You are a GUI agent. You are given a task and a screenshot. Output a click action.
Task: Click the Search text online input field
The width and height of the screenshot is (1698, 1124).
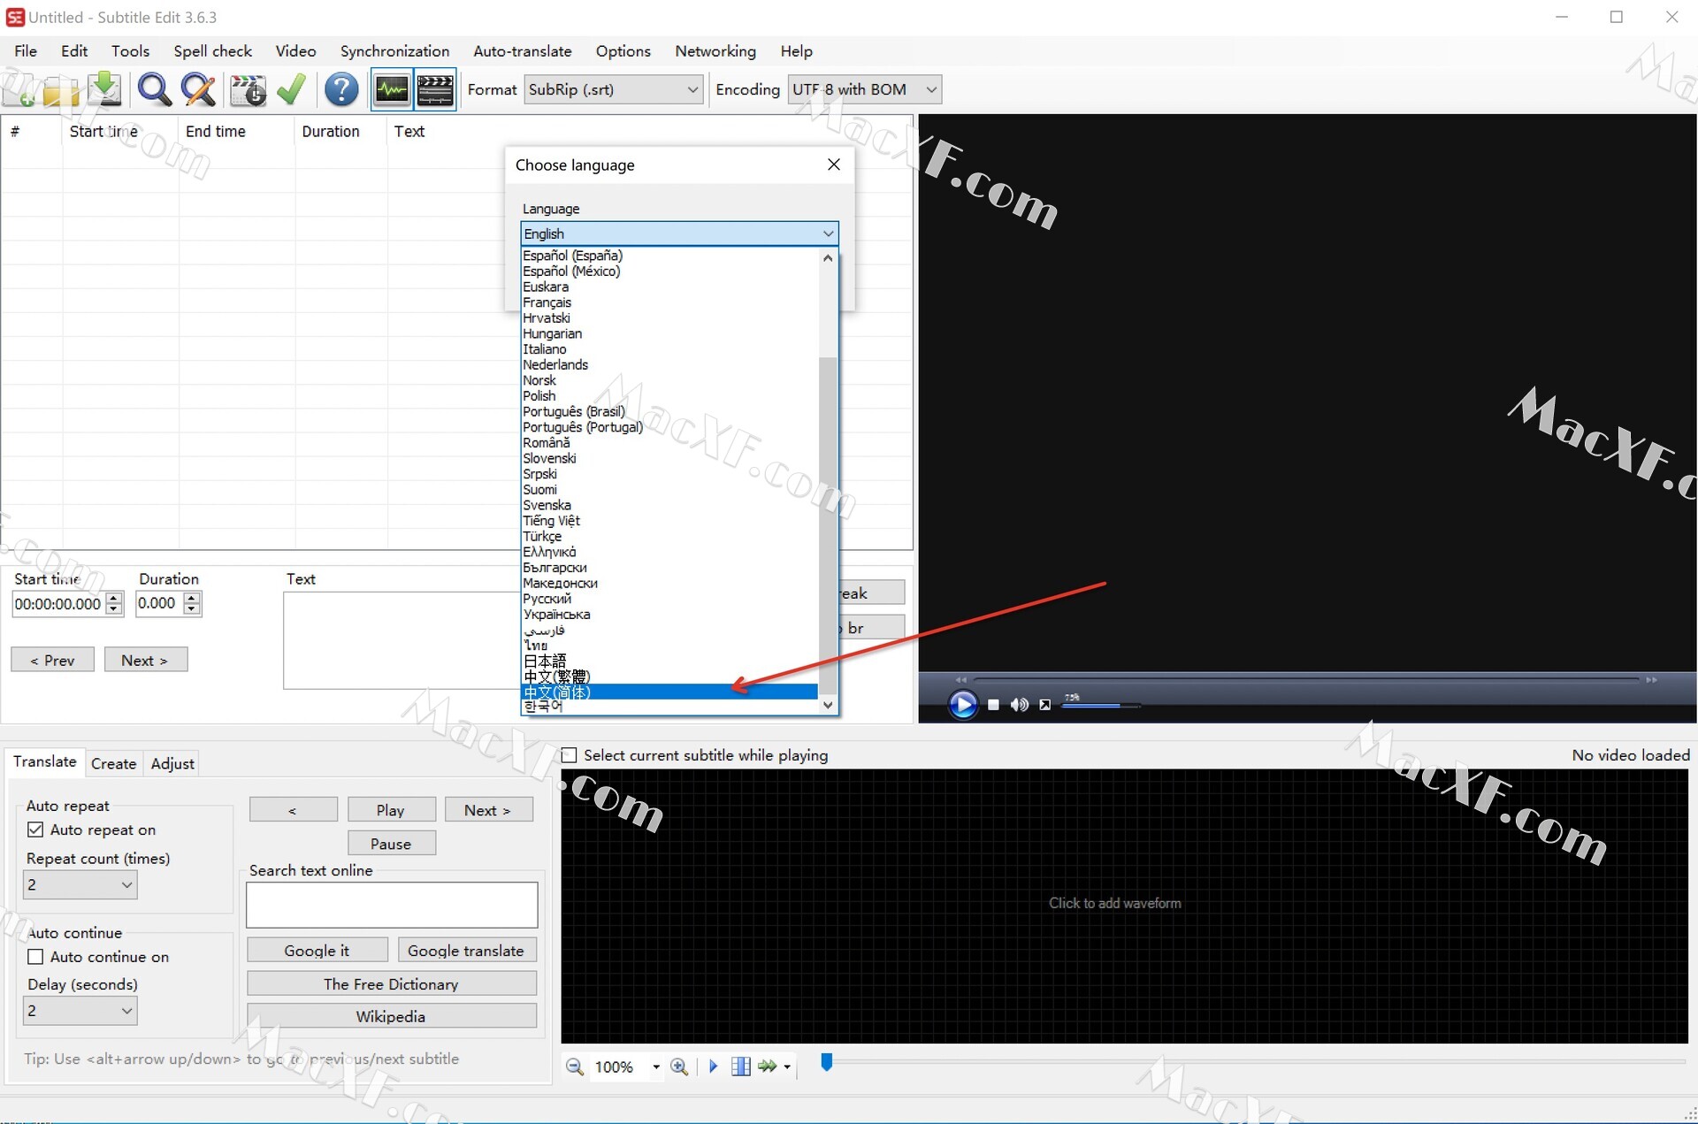(391, 905)
